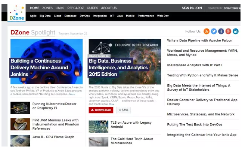Open Running Kubernetes/Docker on Raspberry Pi article
The width and height of the screenshot is (242, 148).
54,106
